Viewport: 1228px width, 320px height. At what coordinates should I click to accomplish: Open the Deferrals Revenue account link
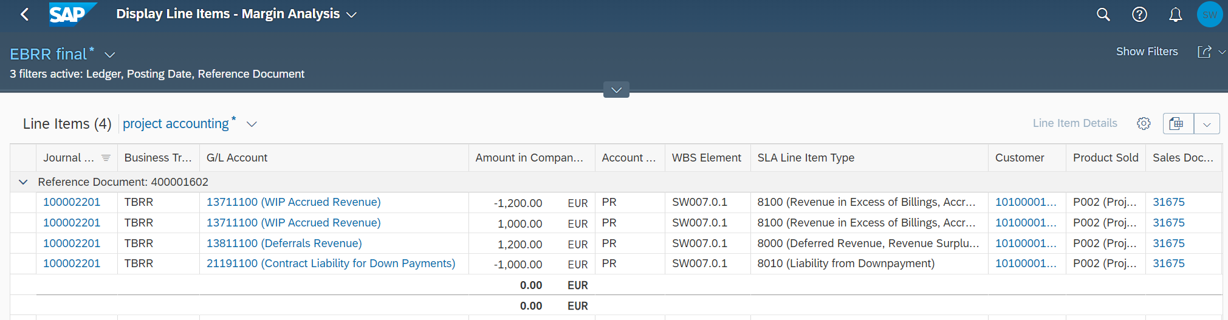284,243
